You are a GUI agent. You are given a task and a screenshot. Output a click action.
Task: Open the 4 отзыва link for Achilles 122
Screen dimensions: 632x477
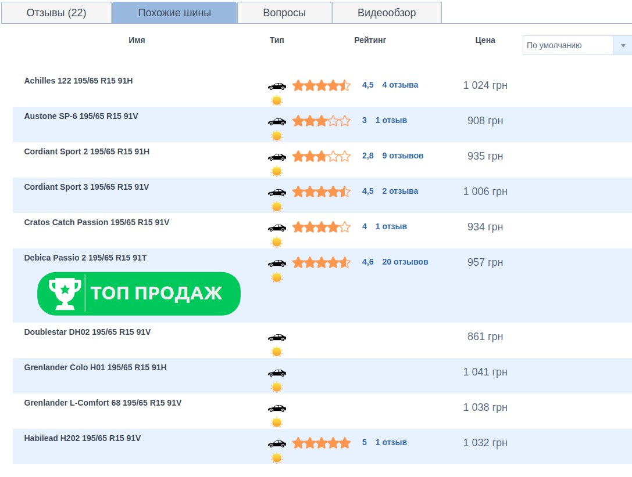[x=400, y=85]
